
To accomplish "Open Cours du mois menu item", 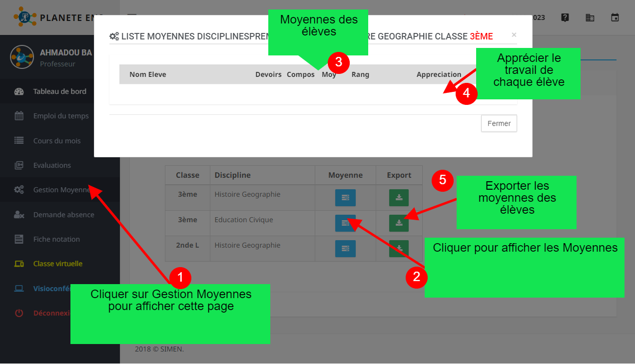I will (x=56, y=141).
